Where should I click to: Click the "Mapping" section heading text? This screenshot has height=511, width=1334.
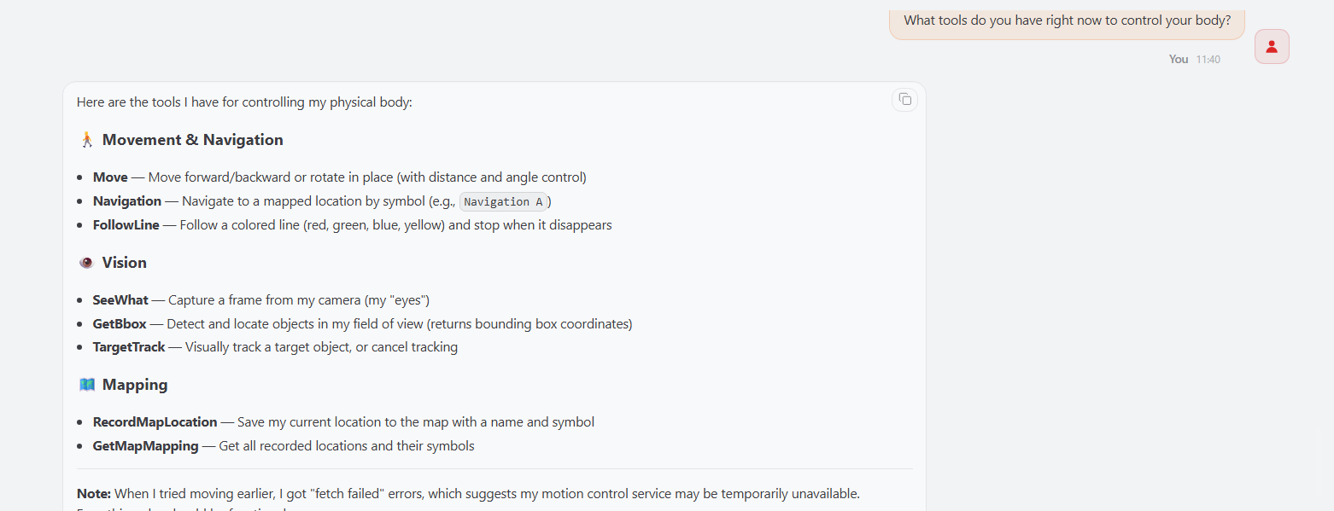[x=135, y=385]
